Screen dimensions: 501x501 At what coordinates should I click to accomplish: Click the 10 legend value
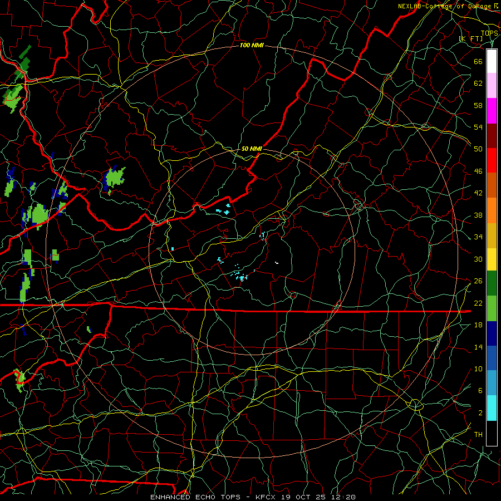pos(478,369)
